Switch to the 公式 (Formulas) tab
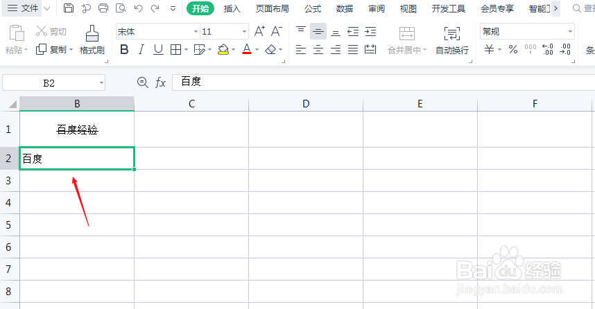 [313, 8]
